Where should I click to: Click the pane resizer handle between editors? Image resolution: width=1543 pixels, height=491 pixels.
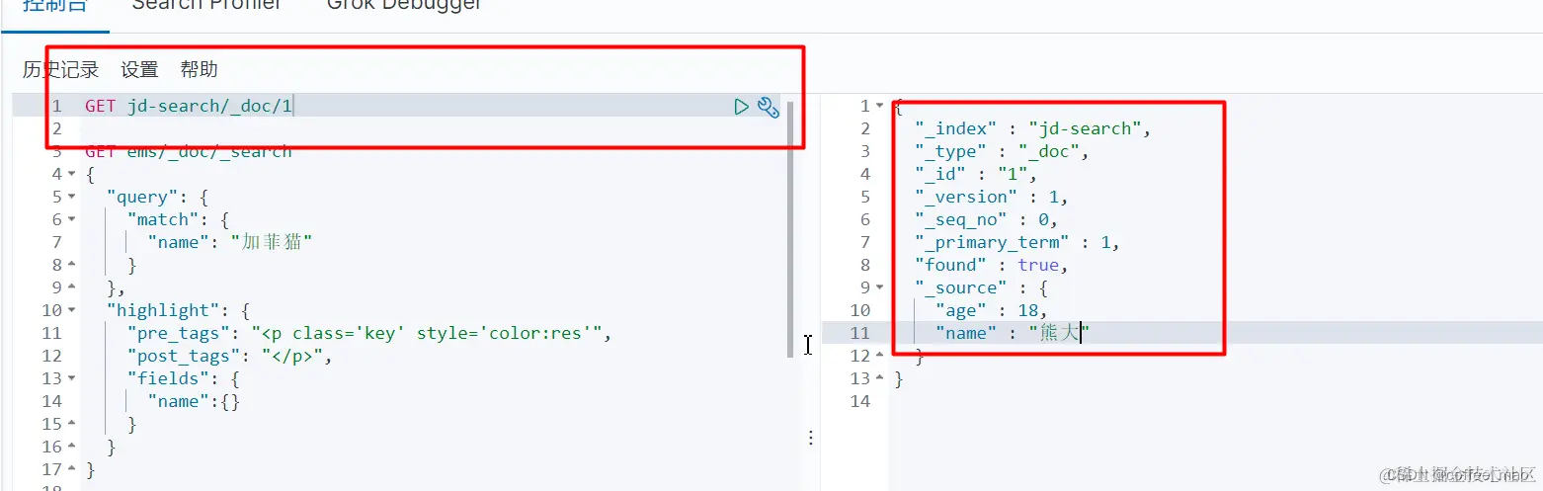click(x=811, y=438)
